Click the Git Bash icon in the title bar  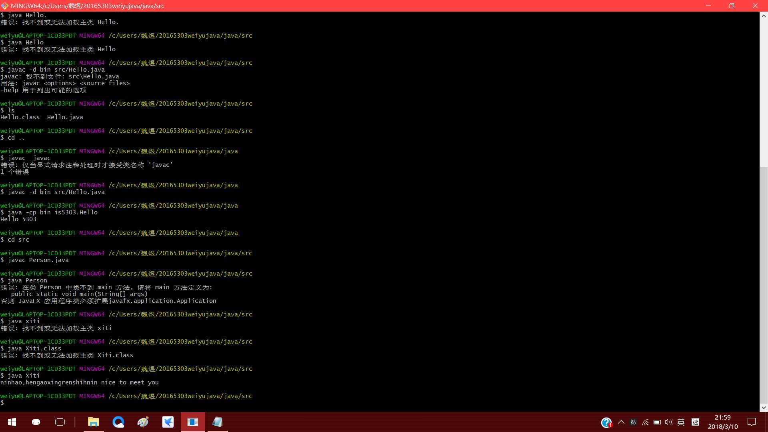[x=5, y=6]
